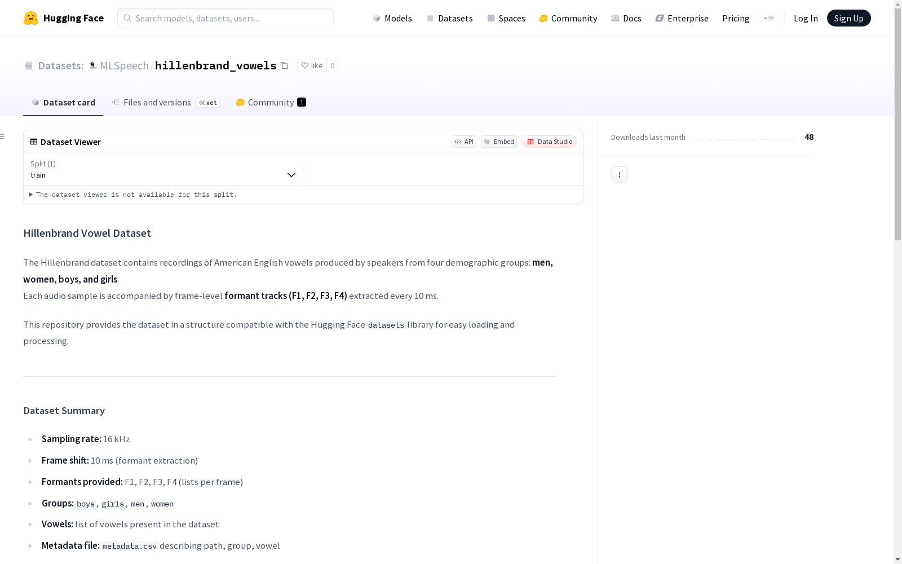Click the Hugging Face logo icon
The image size is (902, 564).
coord(31,18)
